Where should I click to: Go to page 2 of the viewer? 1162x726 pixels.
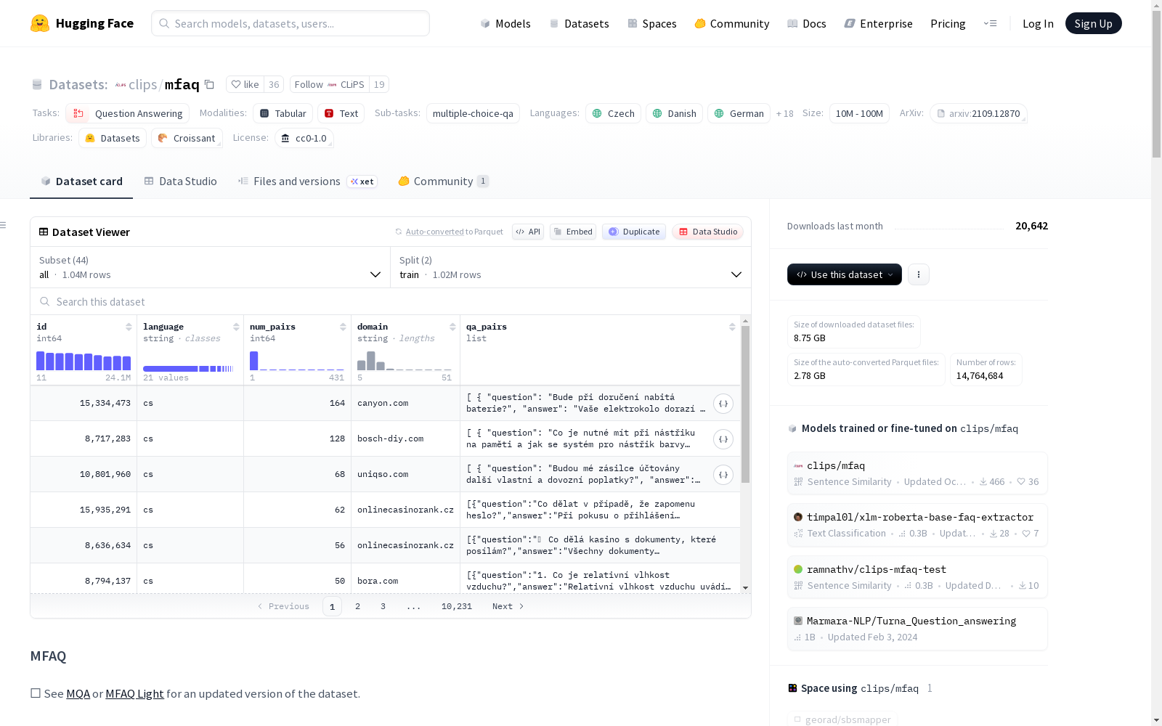(x=357, y=606)
